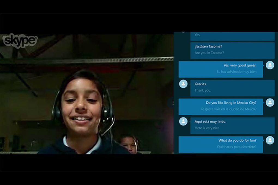Click the "Si, has adivinado muy bien" translation

tap(236, 72)
